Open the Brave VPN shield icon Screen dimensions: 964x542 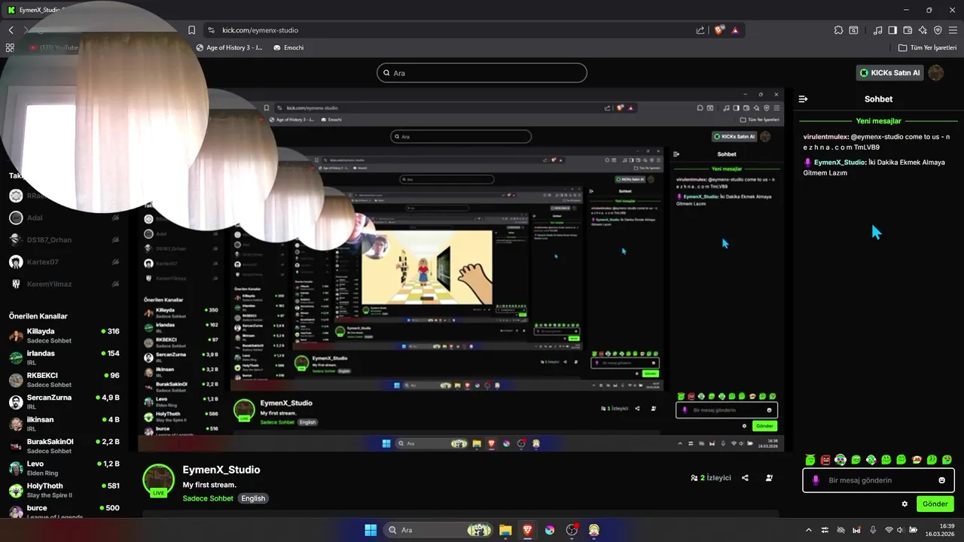point(938,30)
